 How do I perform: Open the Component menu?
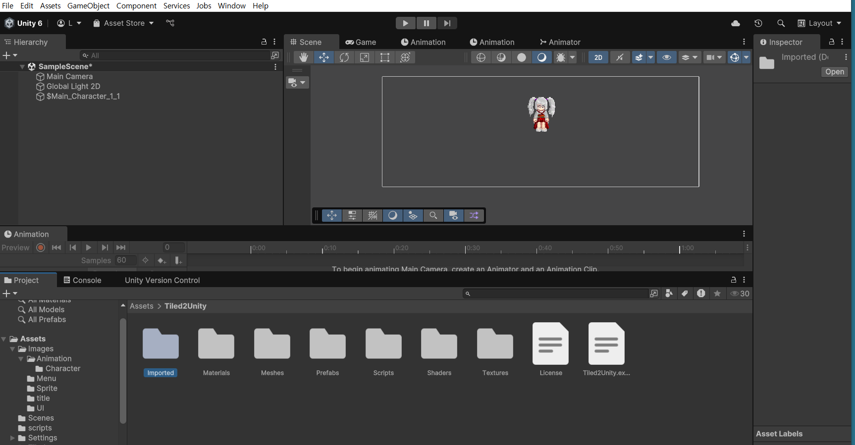[x=136, y=6]
